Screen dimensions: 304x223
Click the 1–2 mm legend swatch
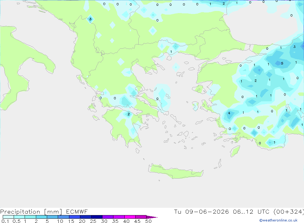coord(30,217)
